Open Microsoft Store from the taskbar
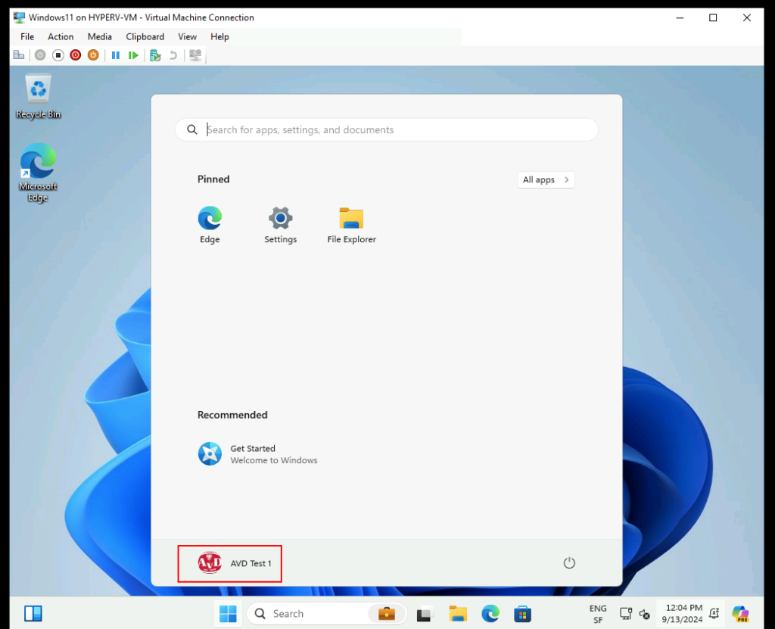Screen dimensions: 775x629 click(522, 614)
